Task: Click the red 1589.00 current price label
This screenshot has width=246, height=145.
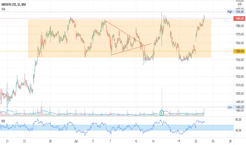Action: [239, 19]
